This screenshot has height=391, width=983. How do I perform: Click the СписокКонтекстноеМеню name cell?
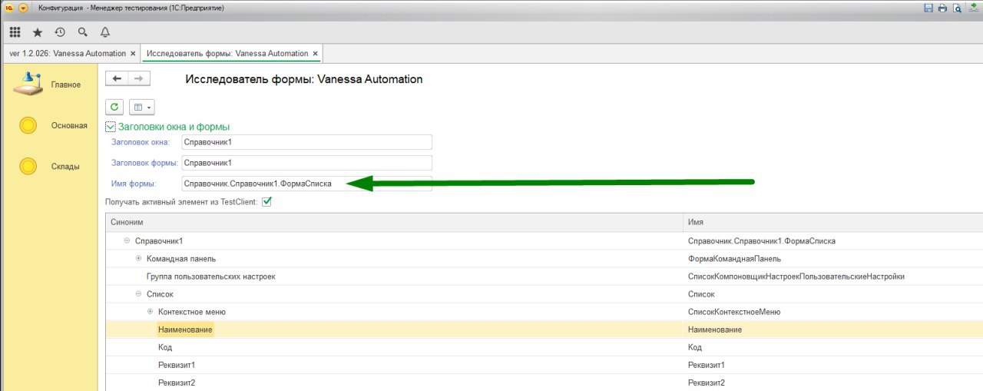pos(832,312)
